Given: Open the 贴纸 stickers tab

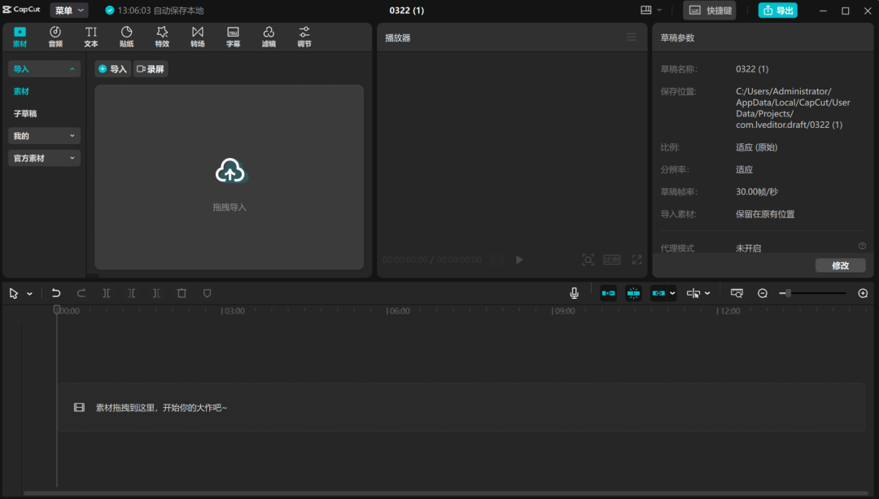Looking at the screenshot, I should 127,37.
